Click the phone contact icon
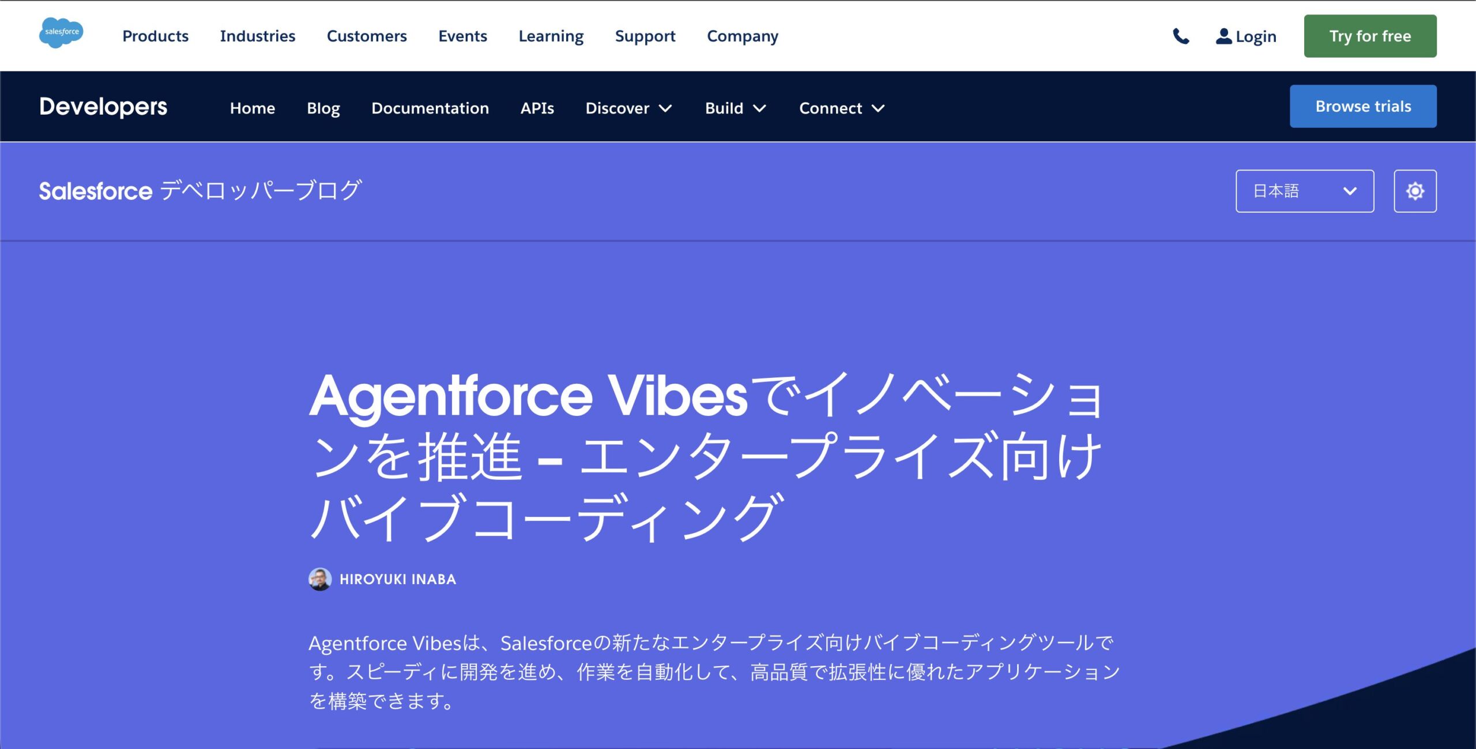 (x=1181, y=36)
